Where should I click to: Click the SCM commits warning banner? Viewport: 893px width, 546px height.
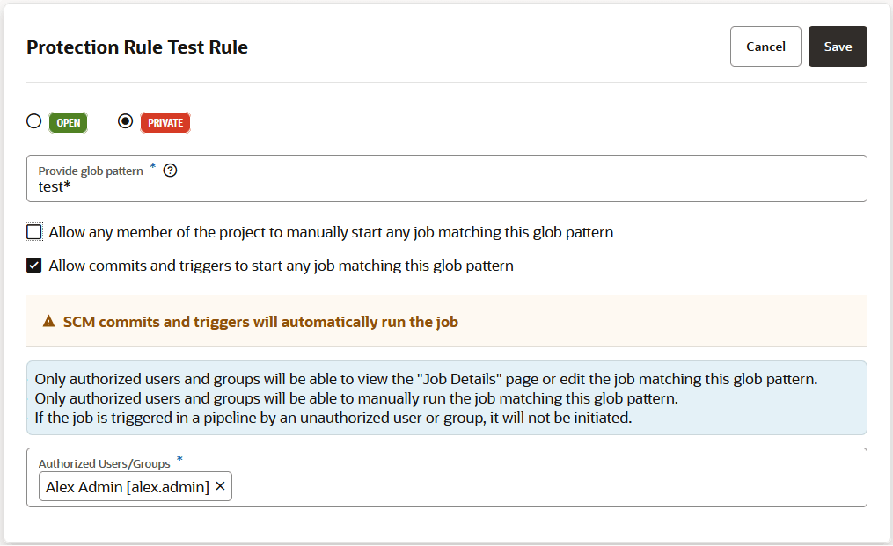click(x=447, y=322)
